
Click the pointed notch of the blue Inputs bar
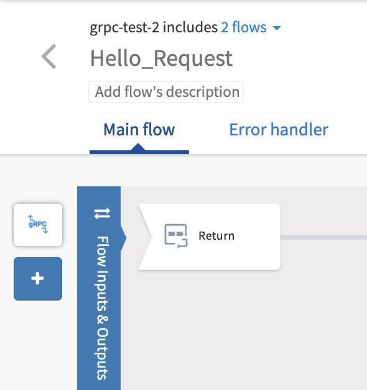point(124,238)
